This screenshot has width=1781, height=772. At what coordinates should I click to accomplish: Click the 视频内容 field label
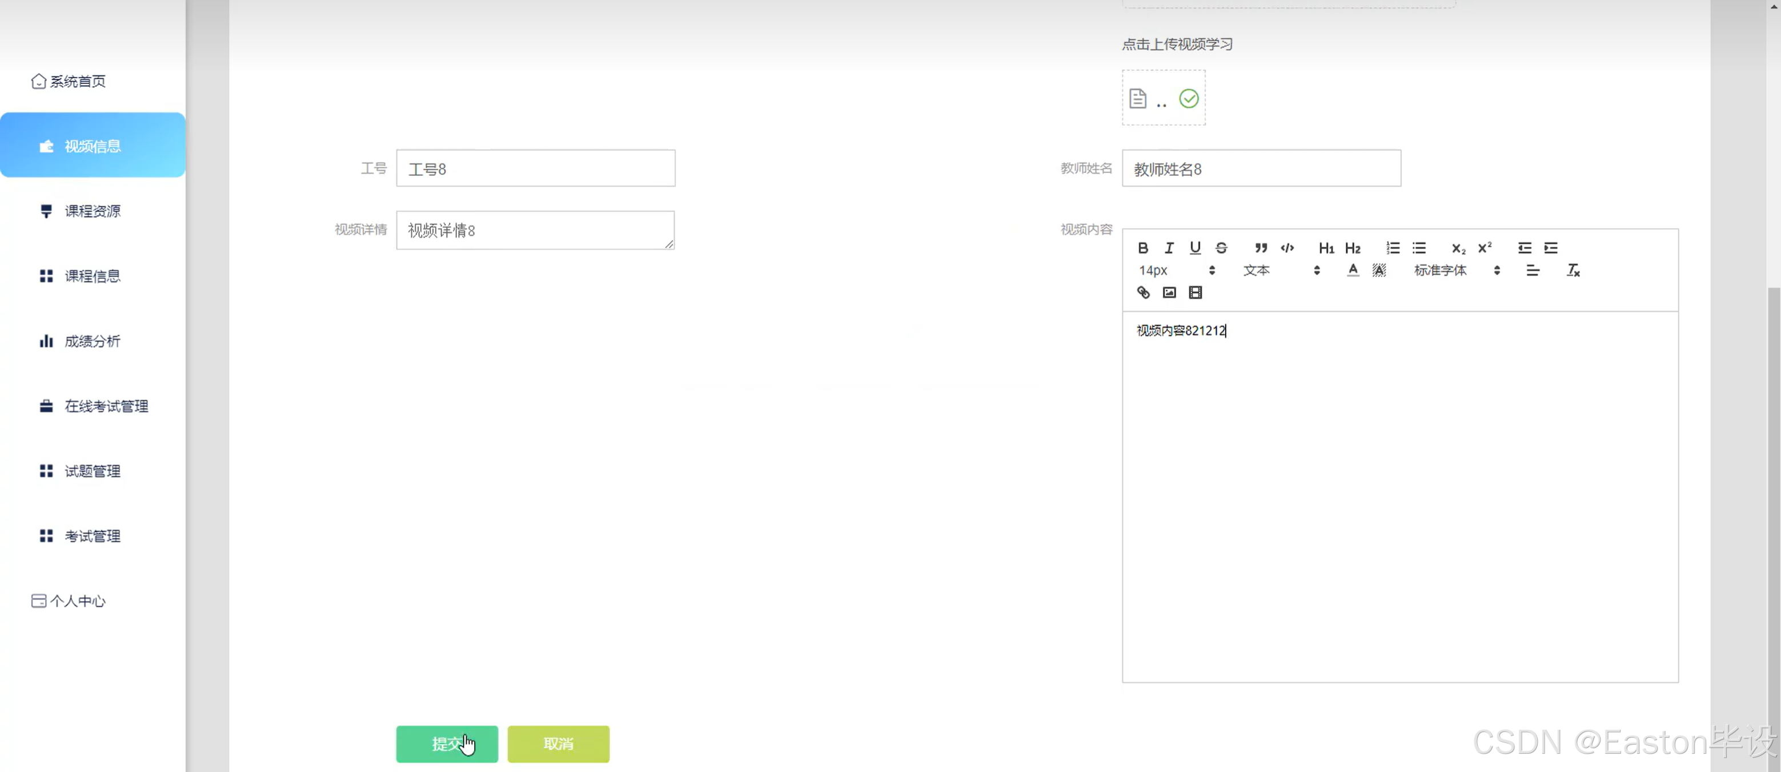[x=1086, y=230]
